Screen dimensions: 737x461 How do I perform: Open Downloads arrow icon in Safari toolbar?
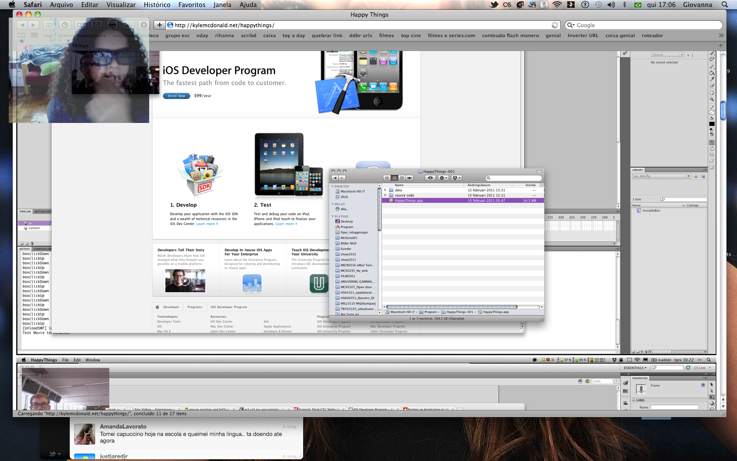(144, 25)
